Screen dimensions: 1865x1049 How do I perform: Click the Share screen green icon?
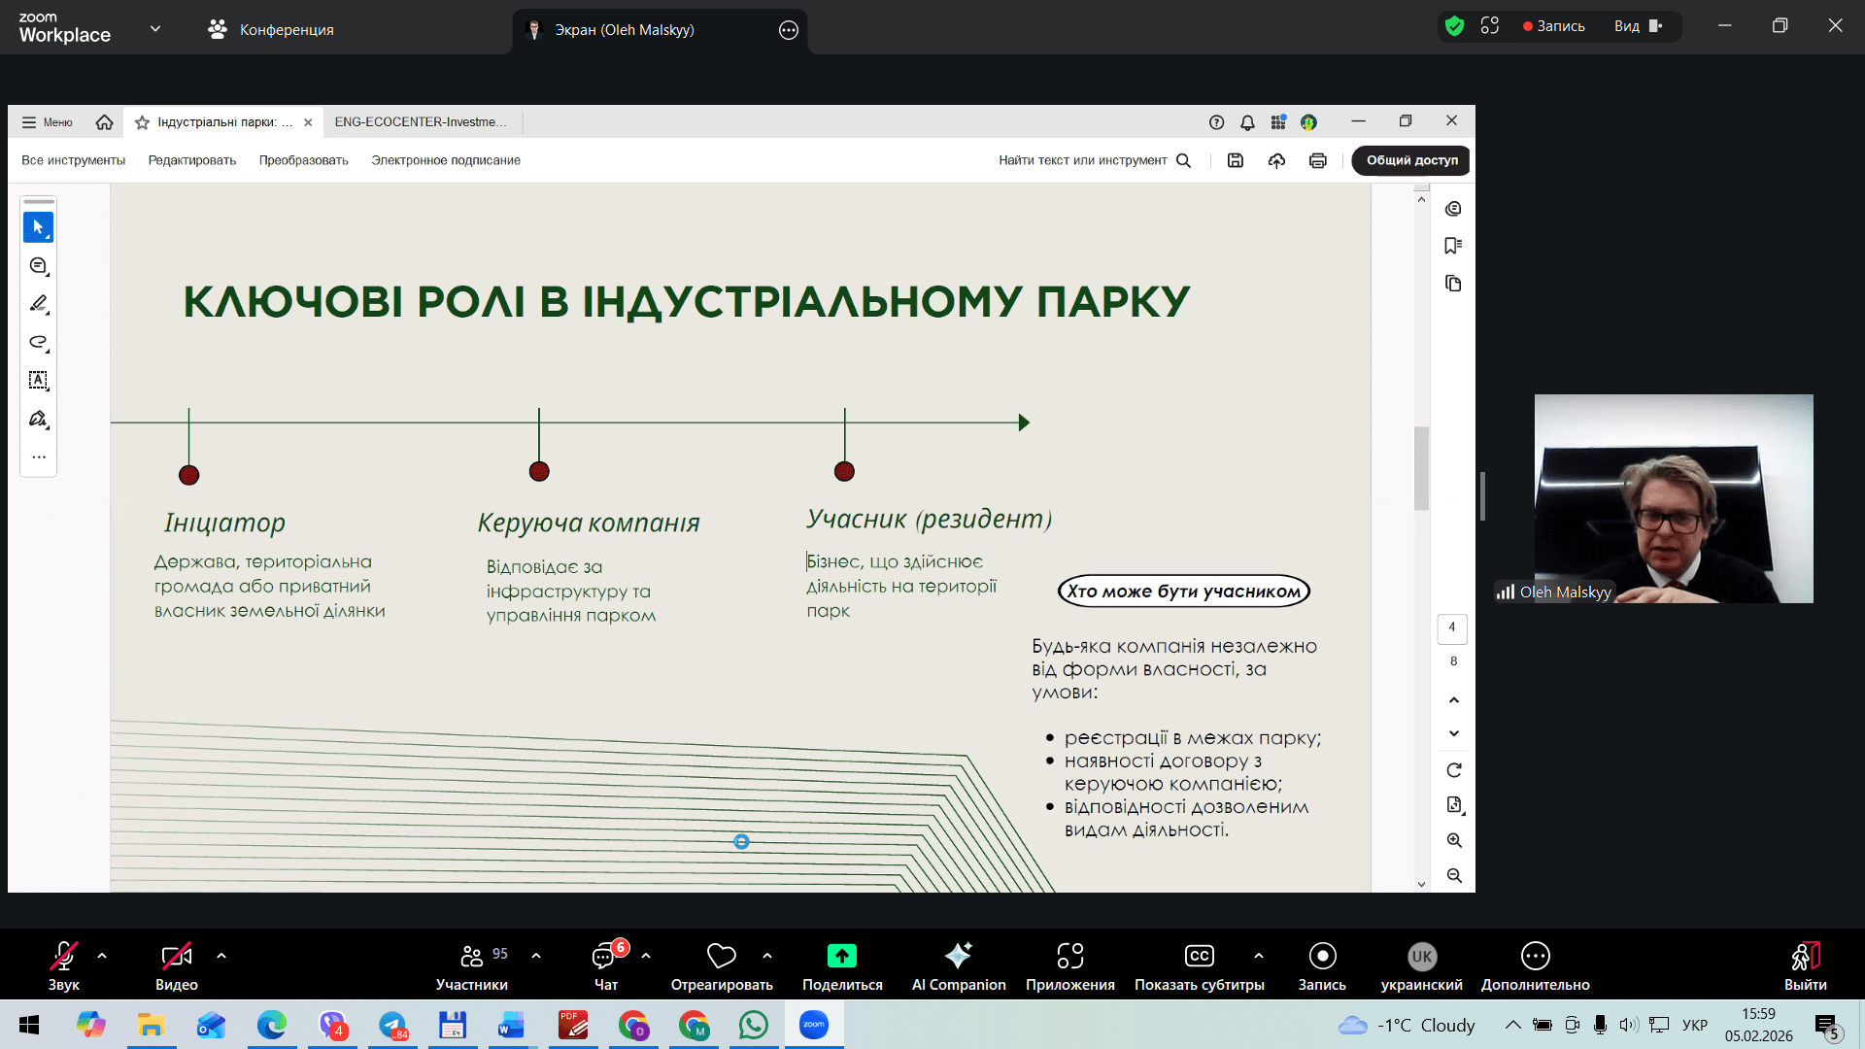pyautogui.click(x=841, y=957)
